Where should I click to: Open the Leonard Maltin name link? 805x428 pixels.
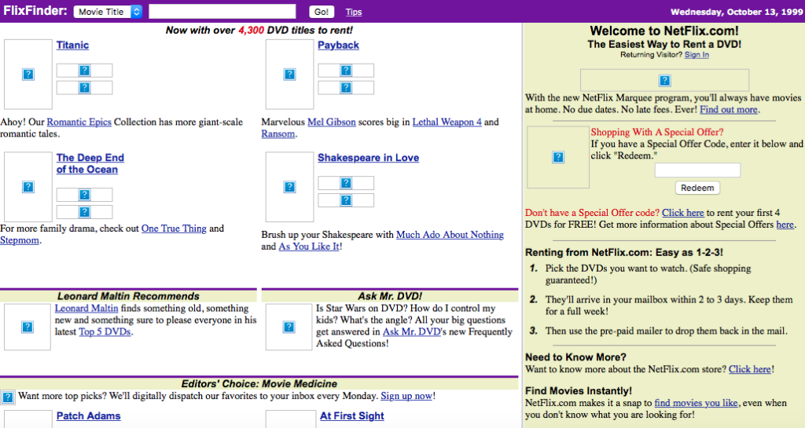point(86,309)
